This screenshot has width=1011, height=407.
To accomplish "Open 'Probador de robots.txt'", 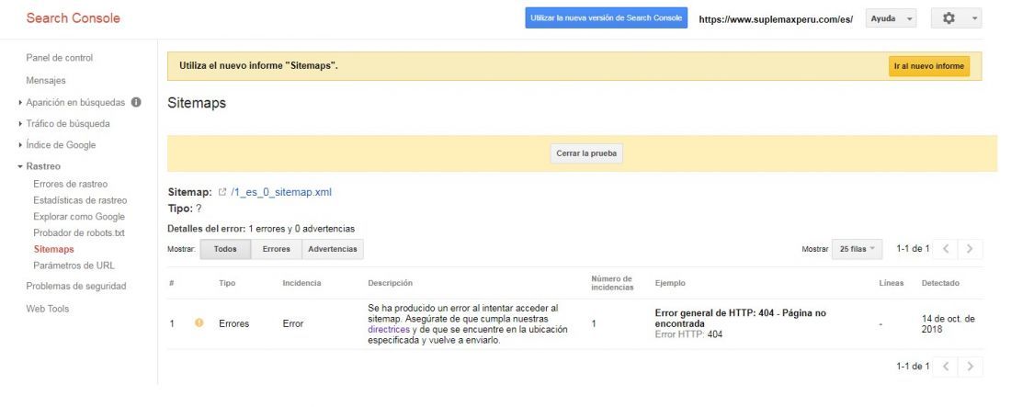I will coord(79,232).
